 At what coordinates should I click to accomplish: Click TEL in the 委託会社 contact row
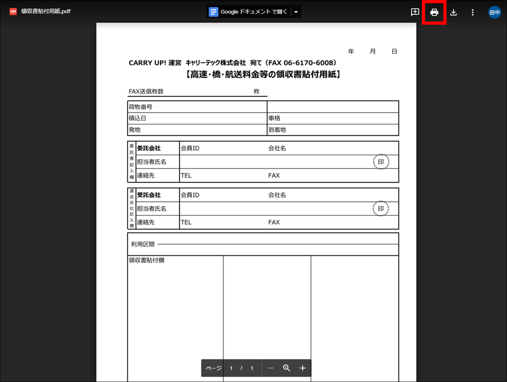point(186,176)
